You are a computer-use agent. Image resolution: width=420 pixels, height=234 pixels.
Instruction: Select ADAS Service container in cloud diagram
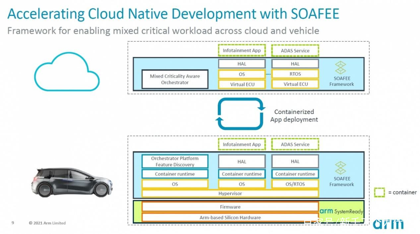295,50
